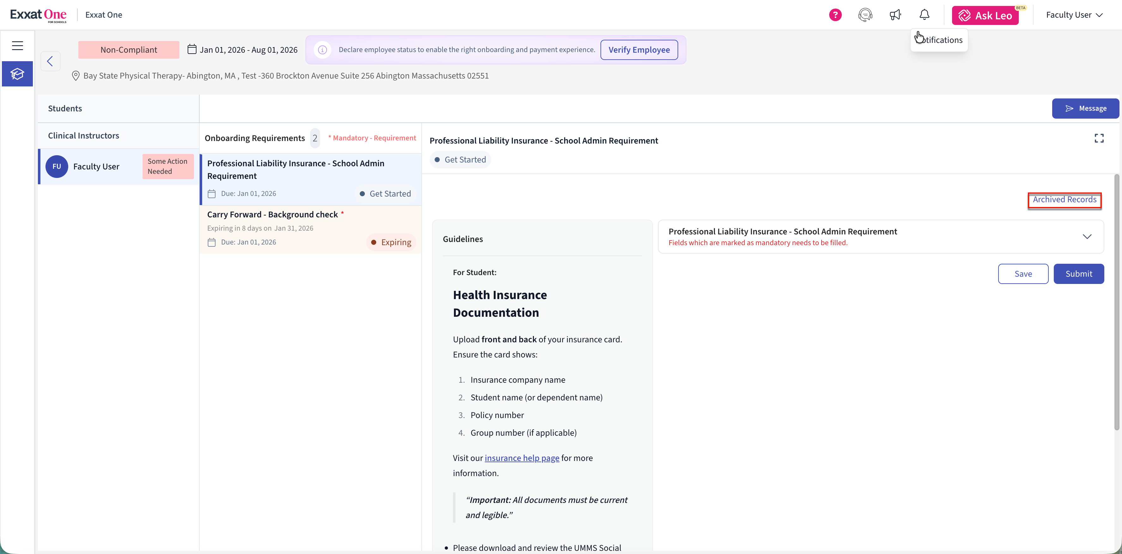Viewport: 1122px width, 554px height.
Task: Open the Archived Records link
Action: 1064,199
